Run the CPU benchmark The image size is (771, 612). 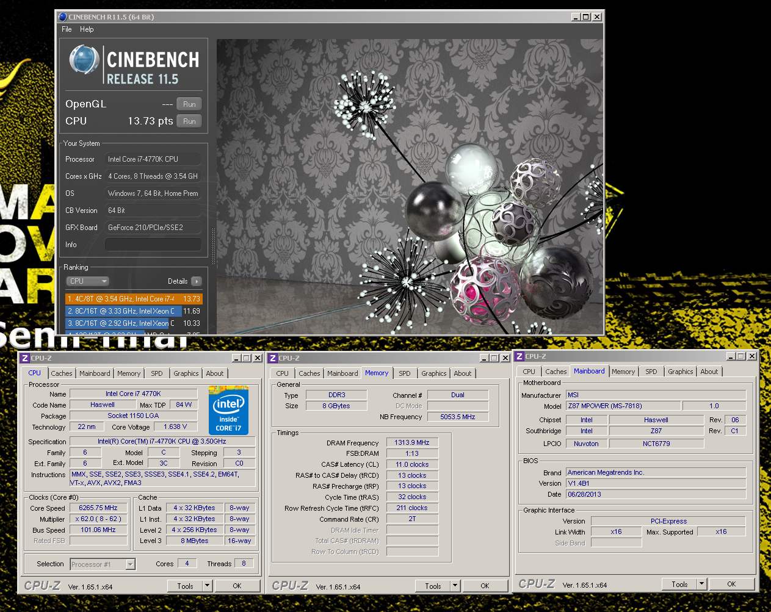189,121
